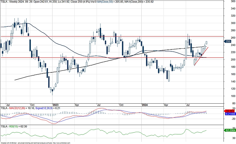Click the 2023 label on time axis
The image size is (236, 144).
click(56, 105)
